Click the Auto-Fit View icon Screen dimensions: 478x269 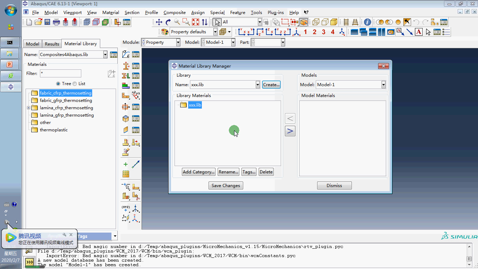pos(196,22)
